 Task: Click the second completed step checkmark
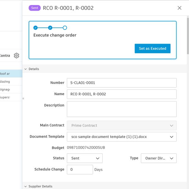tap(50, 28)
